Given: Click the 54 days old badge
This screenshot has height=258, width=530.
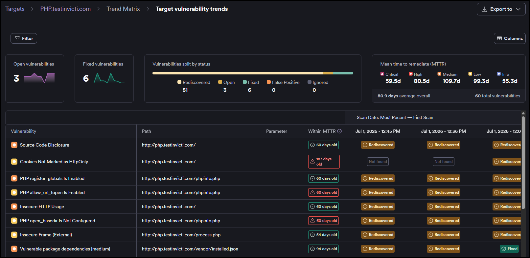Looking at the screenshot, I should pyautogui.click(x=323, y=235).
